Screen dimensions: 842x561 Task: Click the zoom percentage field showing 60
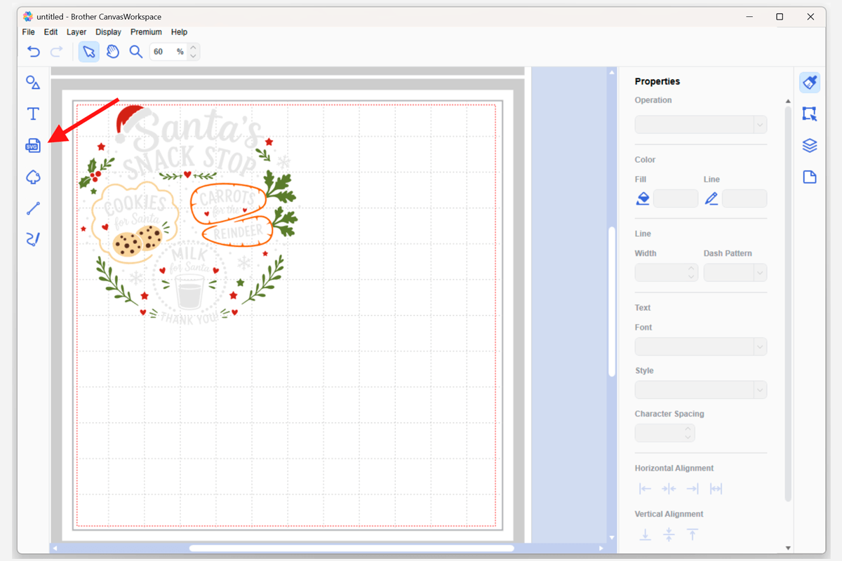pyautogui.click(x=168, y=51)
